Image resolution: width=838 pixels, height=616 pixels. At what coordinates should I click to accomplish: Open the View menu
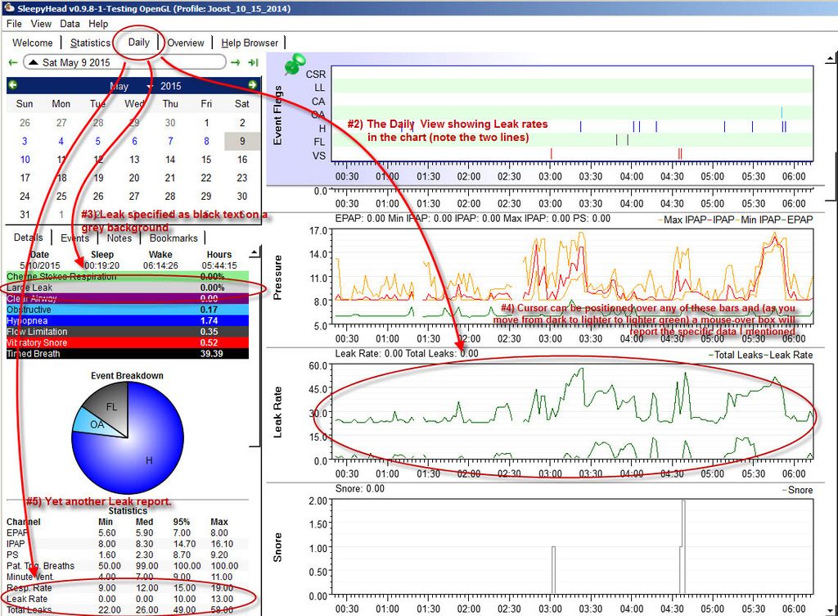(41, 24)
